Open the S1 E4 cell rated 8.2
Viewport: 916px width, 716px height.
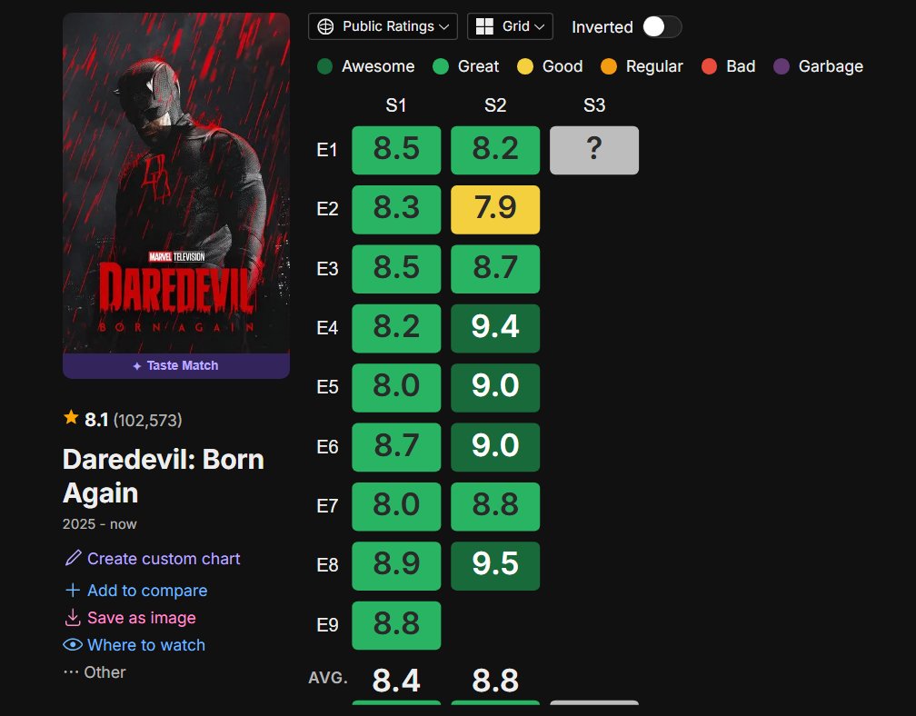click(396, 328)
